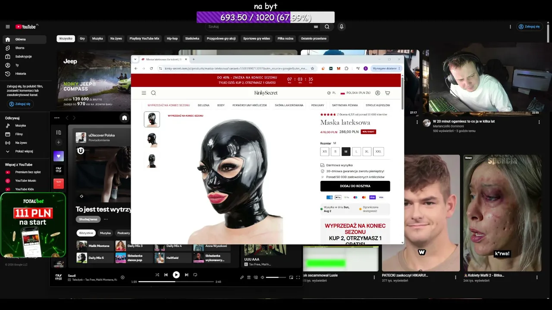Go back in the browser window
The width and height of the screenshot is (552, 310).
point(136,68)
